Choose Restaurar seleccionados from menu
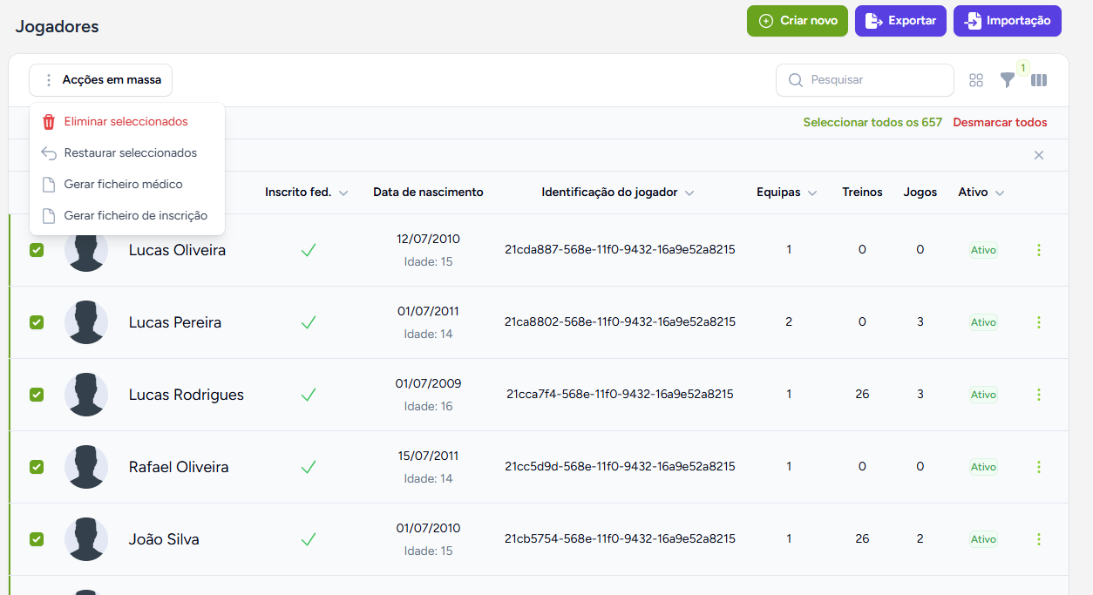1093x595 pixels. pos(127,153)
